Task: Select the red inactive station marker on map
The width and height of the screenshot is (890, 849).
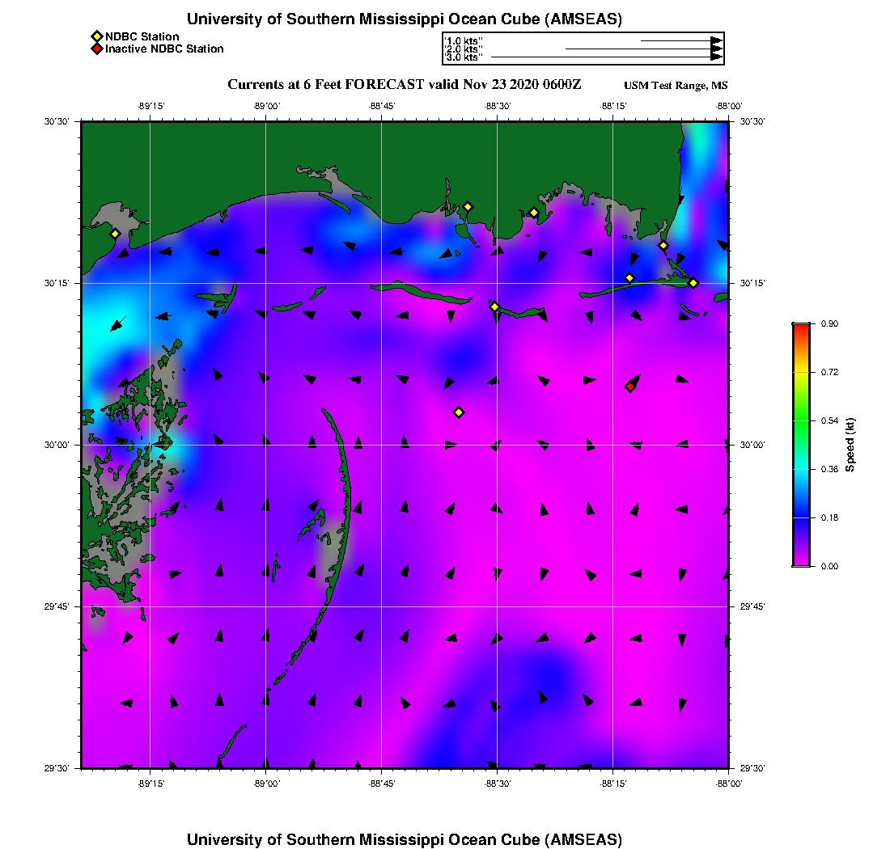Action: point(629,386)
